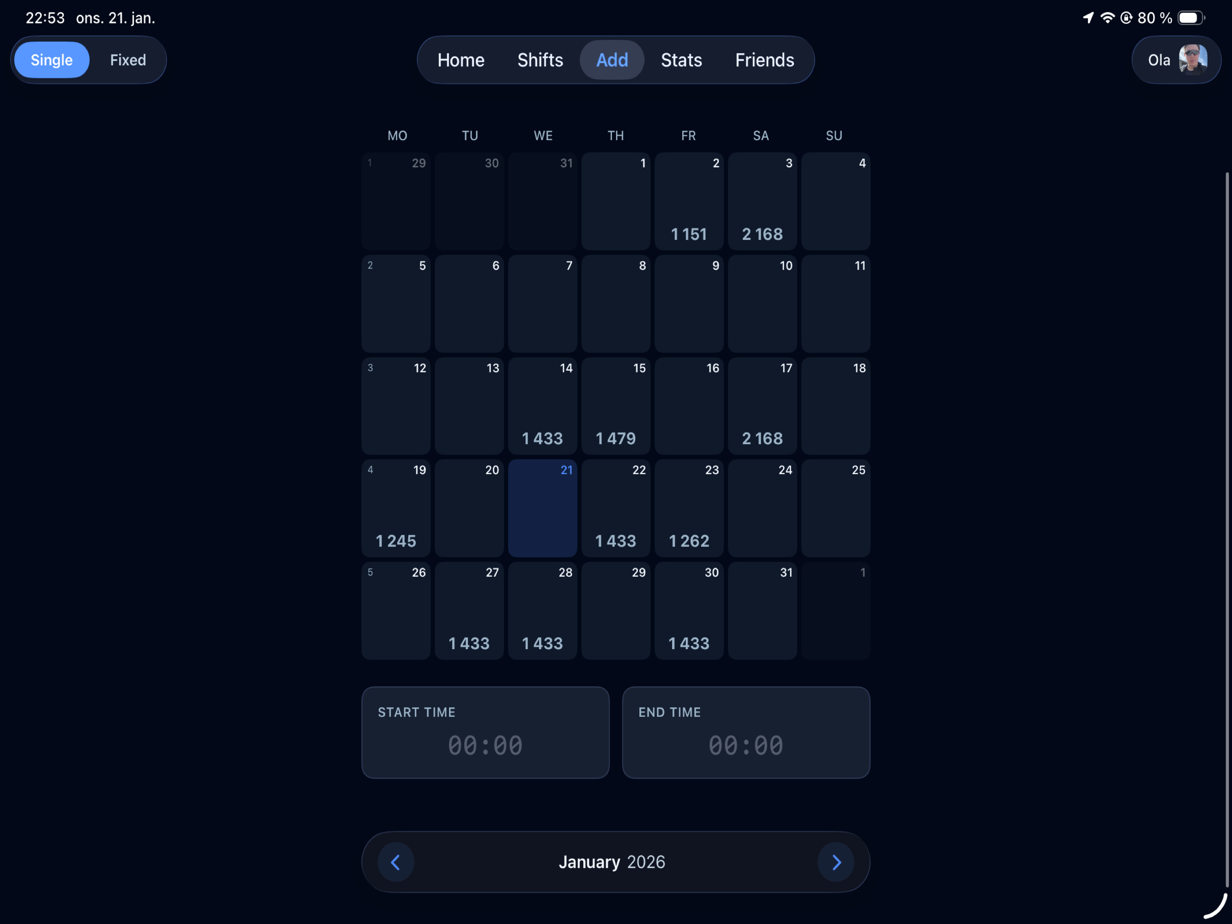
Task: Select January 13 day cell
Action: point(469,406)
